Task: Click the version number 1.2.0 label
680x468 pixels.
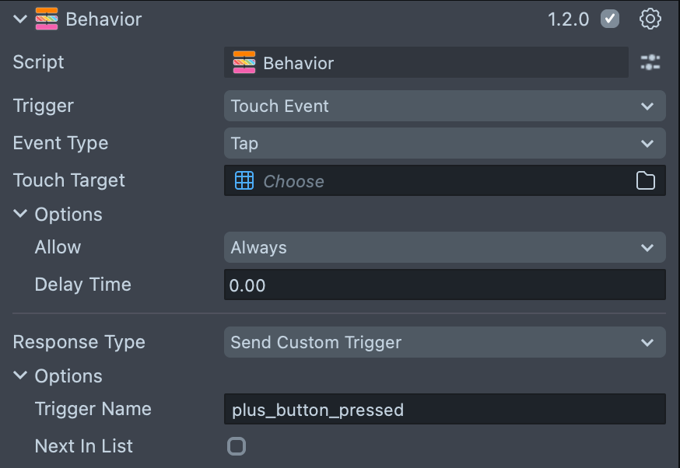Action: point(569,19)
